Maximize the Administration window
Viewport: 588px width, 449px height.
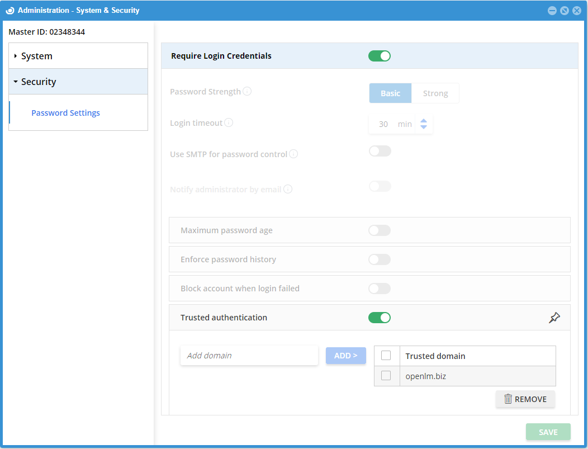(565, 11)
